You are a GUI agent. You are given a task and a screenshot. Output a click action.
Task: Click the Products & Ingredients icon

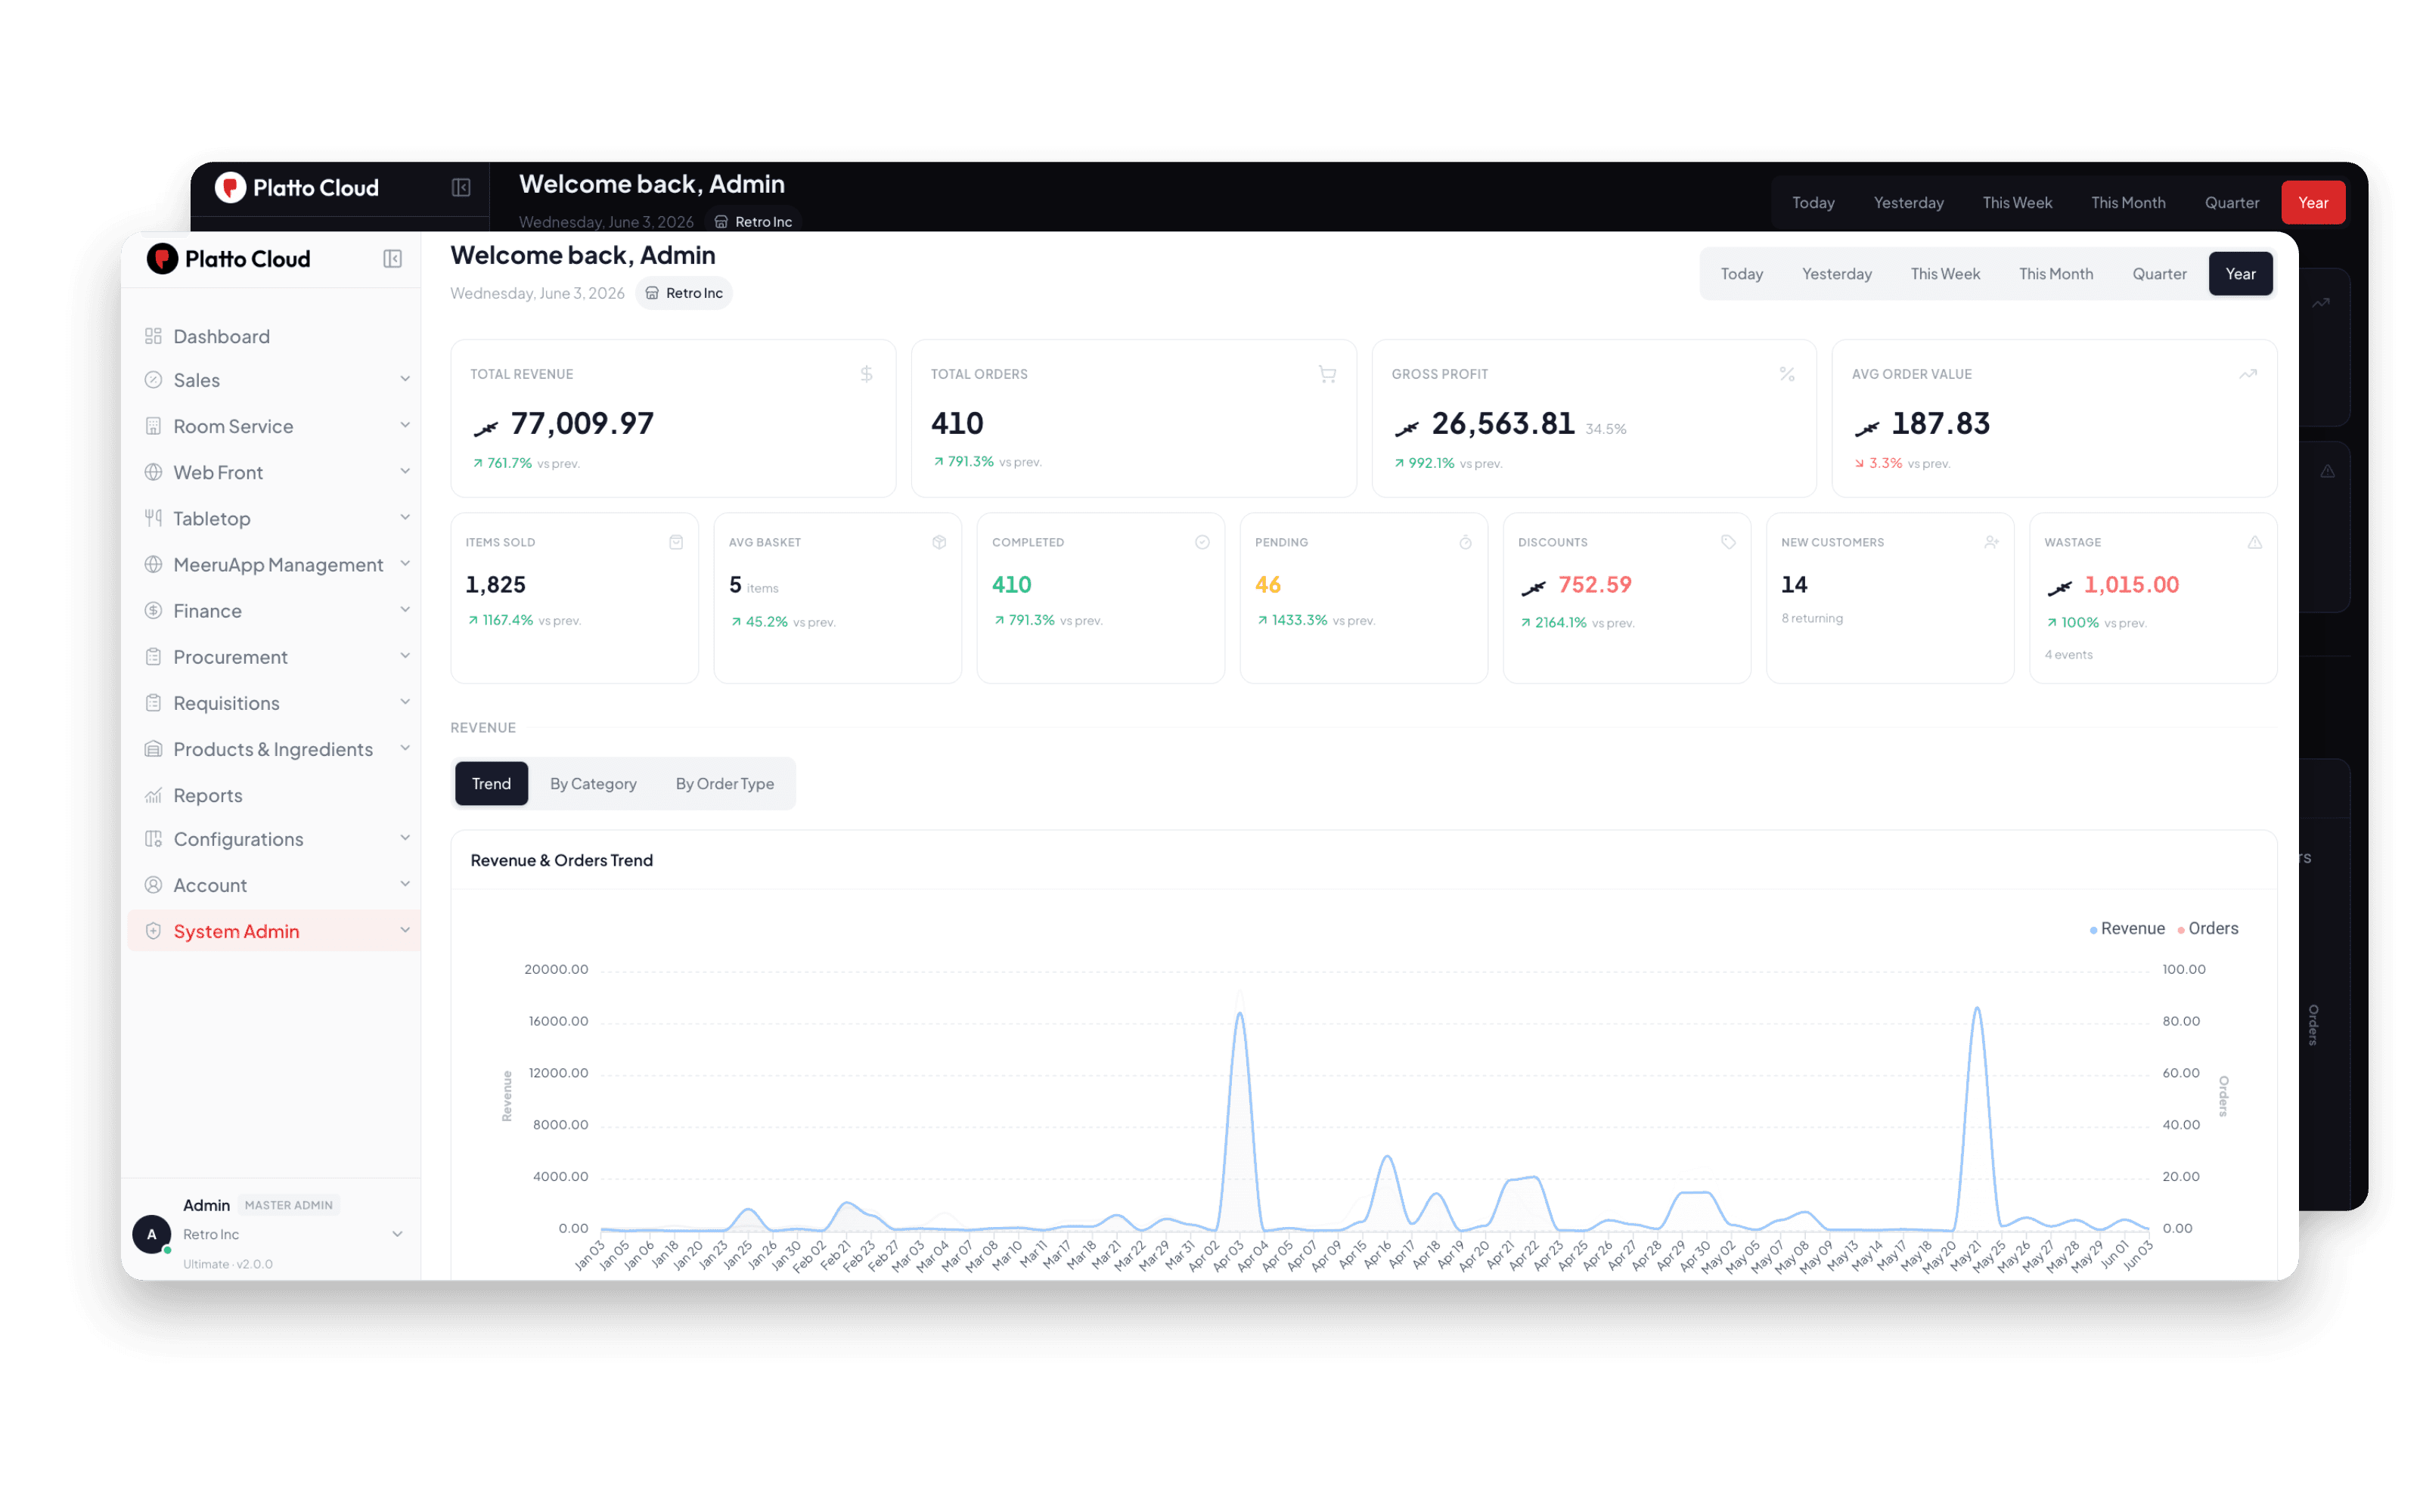[153, 749]
